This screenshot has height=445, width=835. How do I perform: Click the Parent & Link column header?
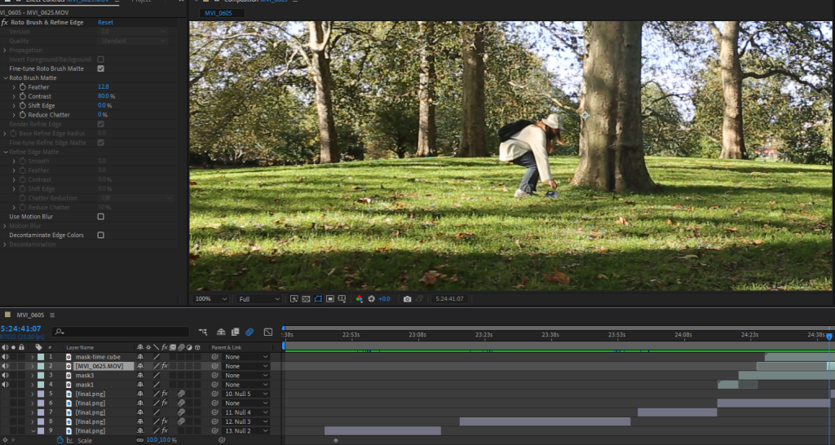227,347
